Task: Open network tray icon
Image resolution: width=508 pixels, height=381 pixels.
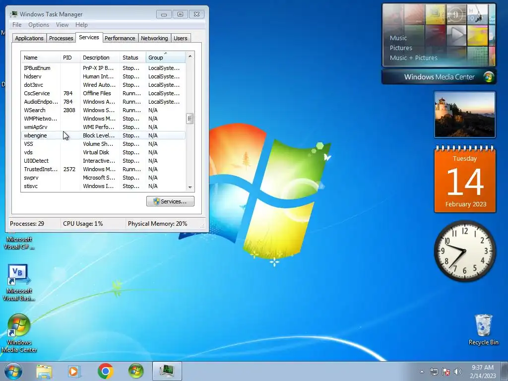Action: pyautogui.click(x=434, y=372)
